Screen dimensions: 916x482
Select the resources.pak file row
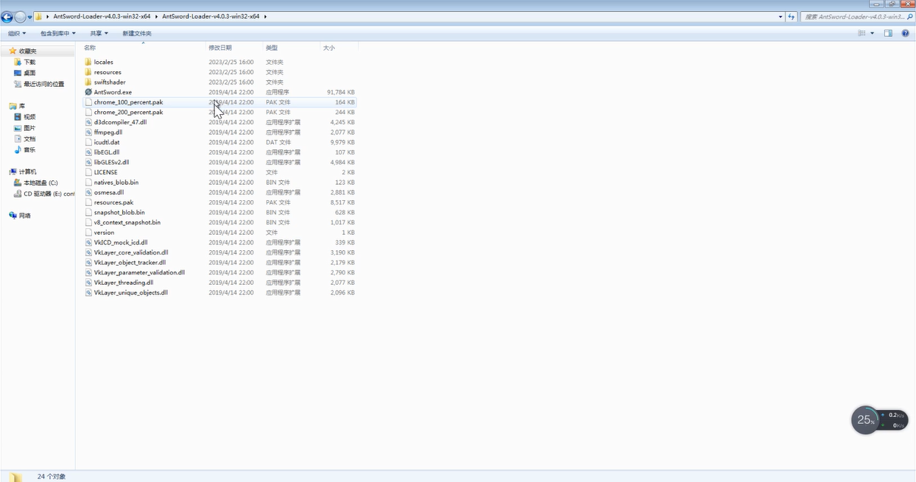coord(219,202)
